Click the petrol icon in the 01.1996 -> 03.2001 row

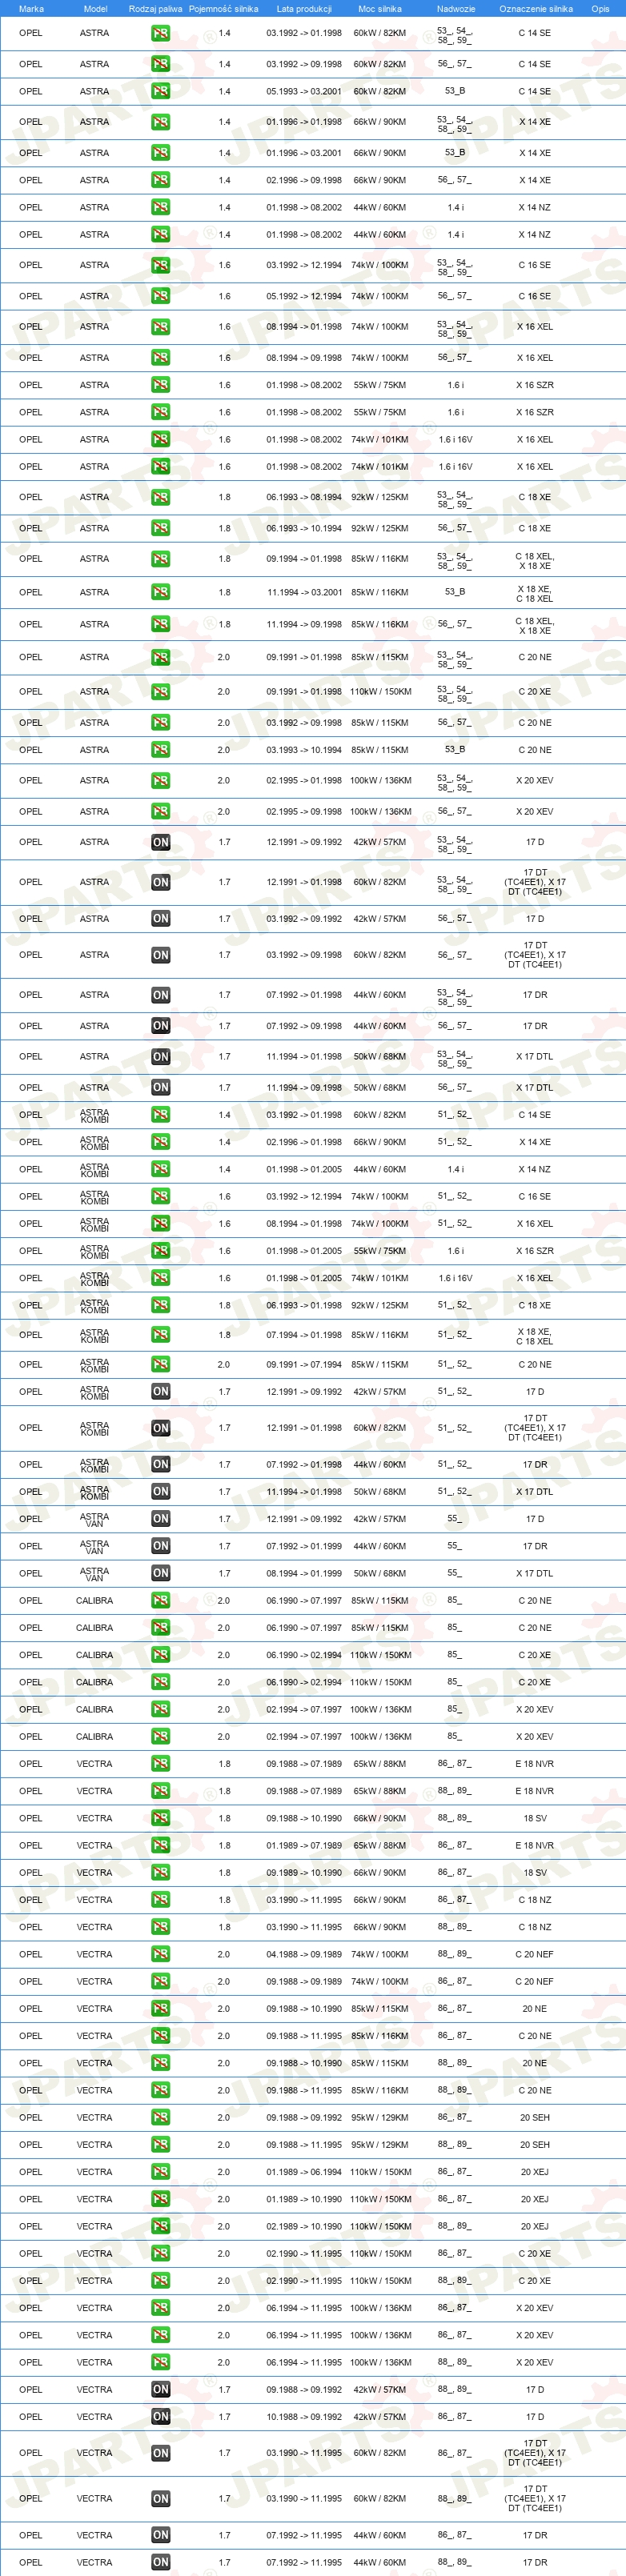point(160,153)
